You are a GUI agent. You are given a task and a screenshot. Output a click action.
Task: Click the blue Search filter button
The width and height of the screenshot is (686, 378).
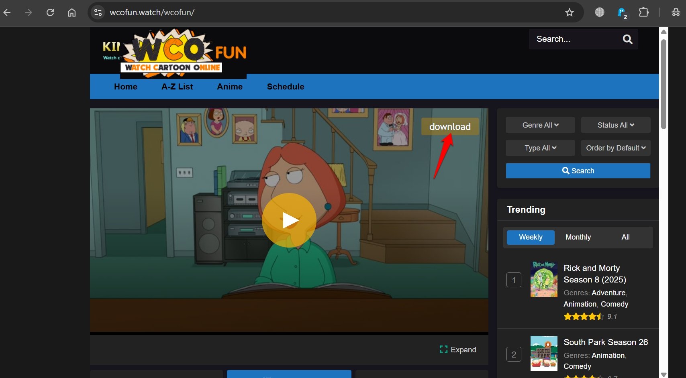click(x=578, y=171)
